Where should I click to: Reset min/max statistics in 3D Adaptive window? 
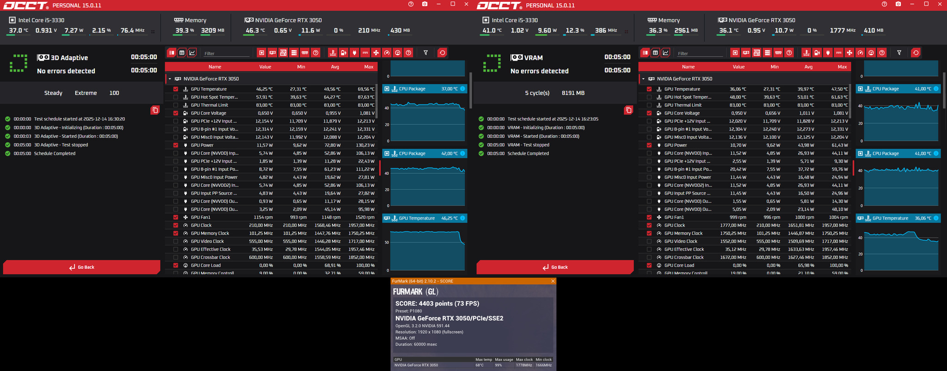pos(442,53)
